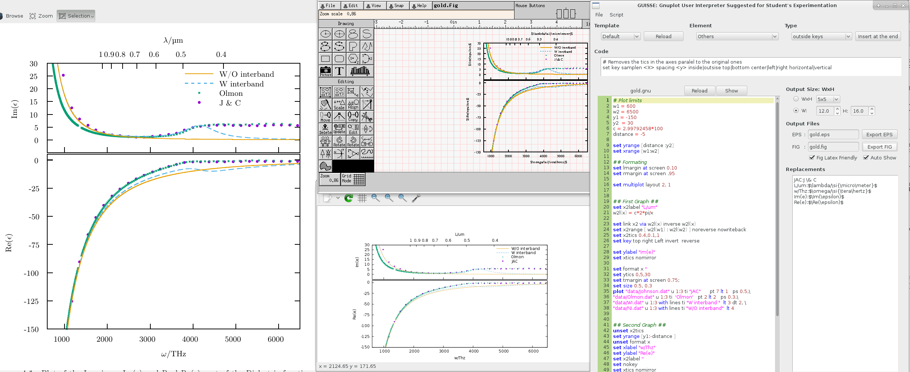This screenshot has width=910, height=372.
Task: Choose the Copy objects tool in xfig
Action: click(x=353, y=117)
